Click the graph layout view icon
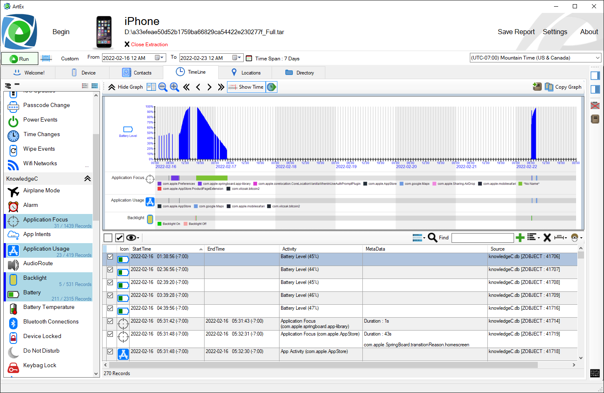Screen dimensions: 604x393 click(151, 87)
